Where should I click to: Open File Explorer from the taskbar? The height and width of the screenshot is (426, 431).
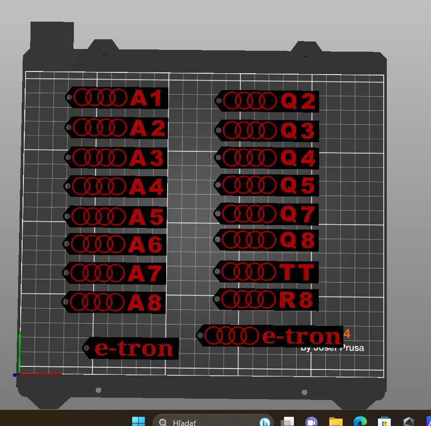[x=336, y=422]
